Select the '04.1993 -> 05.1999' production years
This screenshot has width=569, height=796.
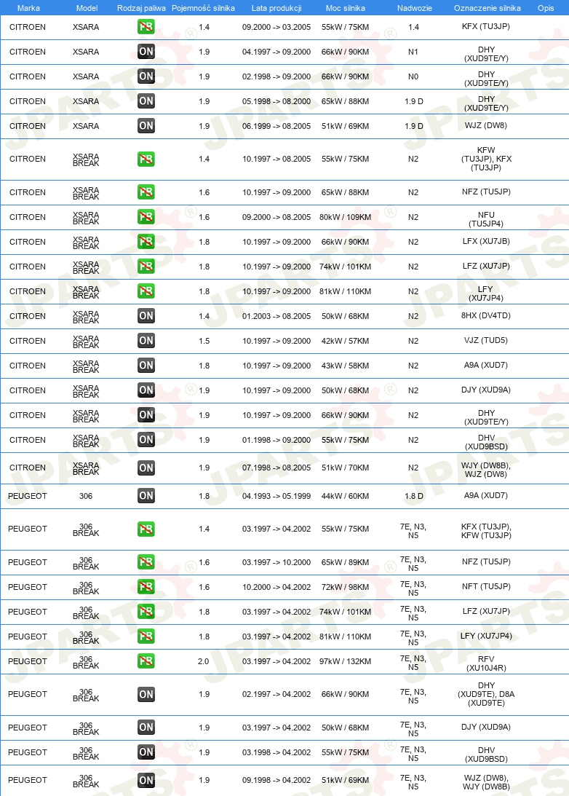click(276, 497)
